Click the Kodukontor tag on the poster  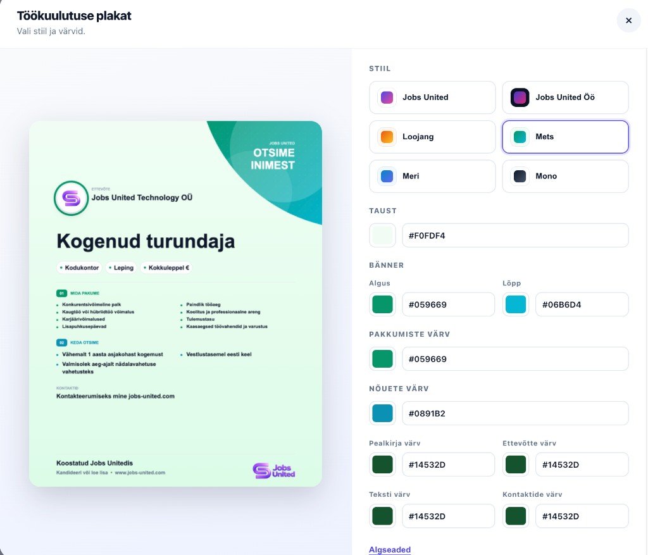pos(79,268)
